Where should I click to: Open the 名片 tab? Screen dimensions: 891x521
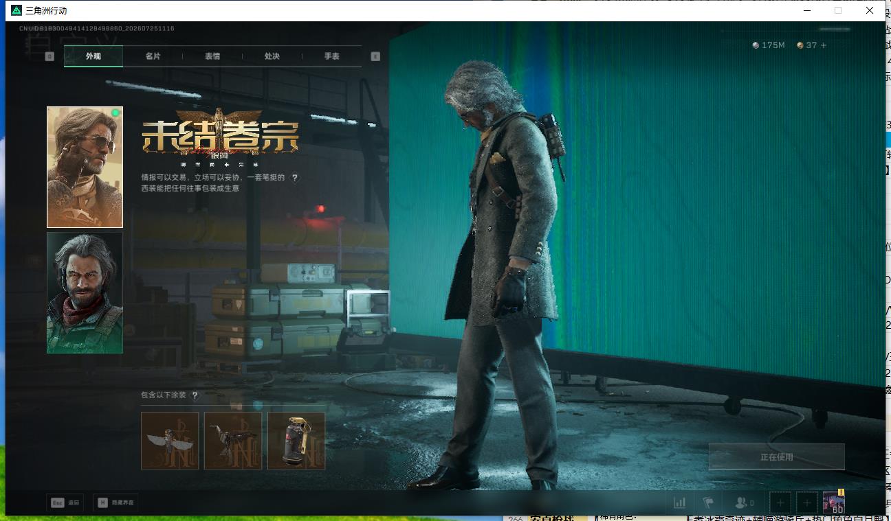pyautogui.click(x=153, y=56)
